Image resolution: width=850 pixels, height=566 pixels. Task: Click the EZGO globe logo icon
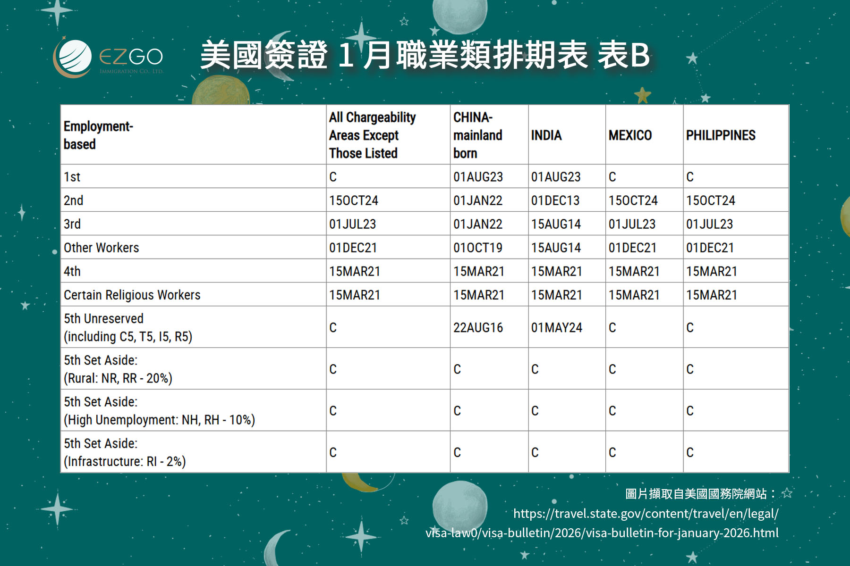[73, 58]
